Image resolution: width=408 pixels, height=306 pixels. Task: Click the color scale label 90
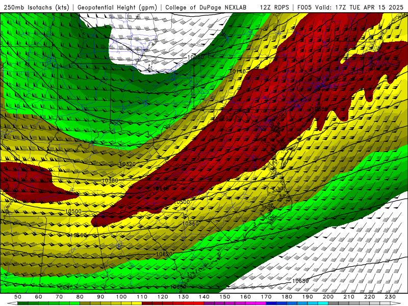click(100, 297)
